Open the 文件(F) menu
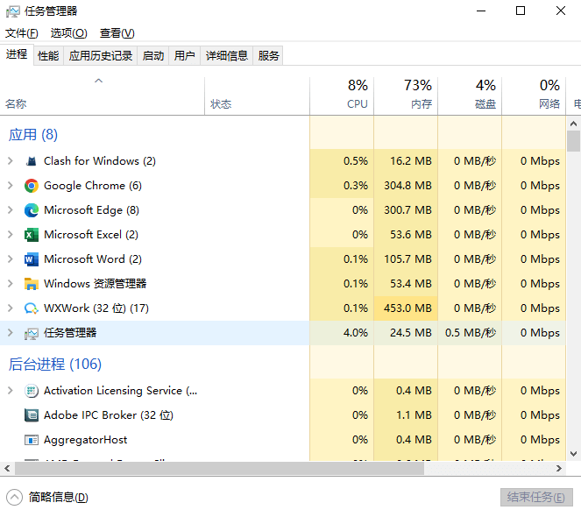The height and width of the screenshot is (517, 581). coord(22,33)
